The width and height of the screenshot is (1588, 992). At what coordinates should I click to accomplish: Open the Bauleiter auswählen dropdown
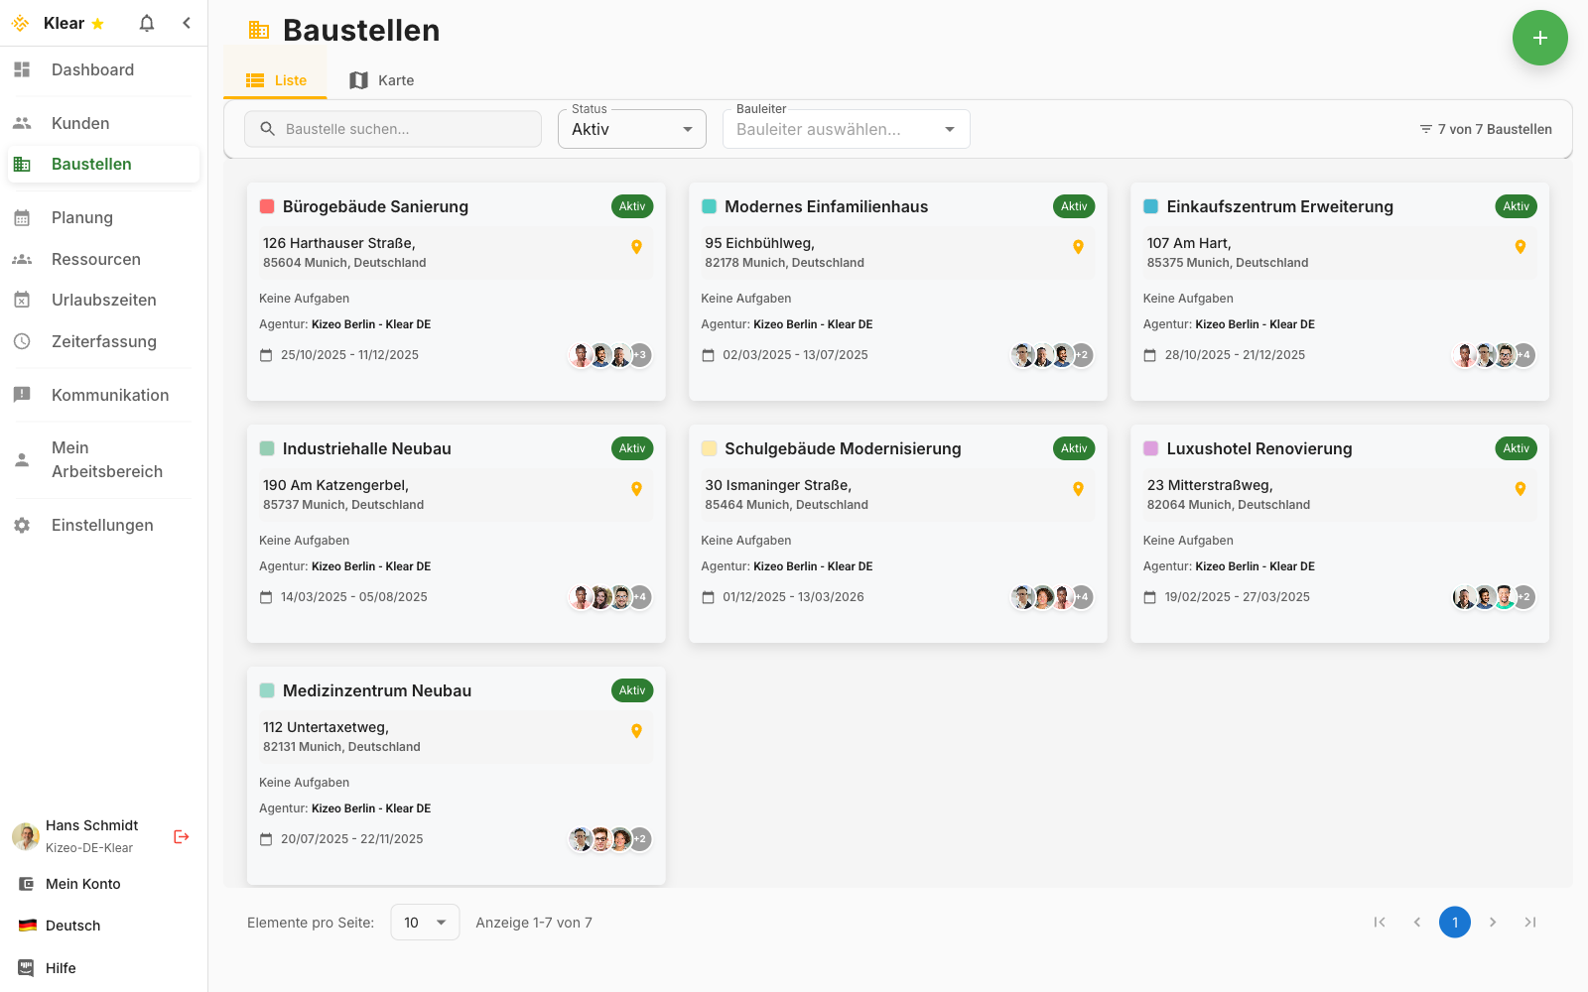(846, 128)
